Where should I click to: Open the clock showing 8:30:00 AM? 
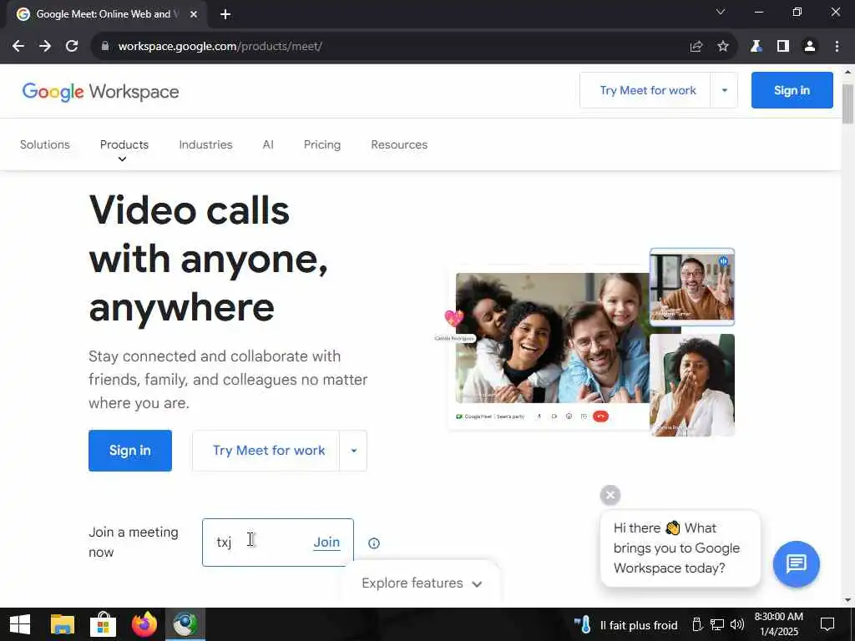[x=779, y=624]
